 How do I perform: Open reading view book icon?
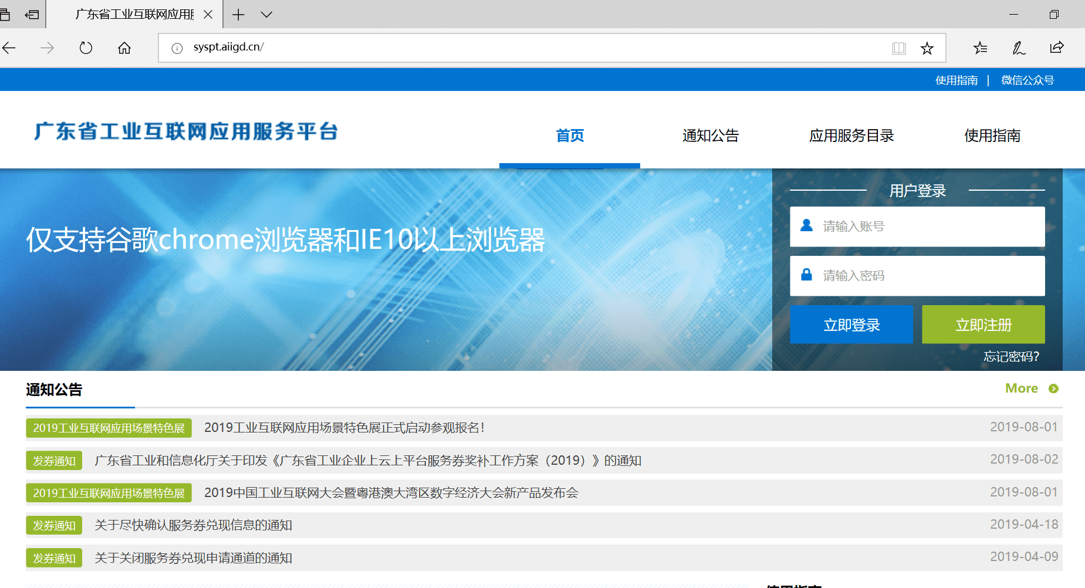(898, 48)
